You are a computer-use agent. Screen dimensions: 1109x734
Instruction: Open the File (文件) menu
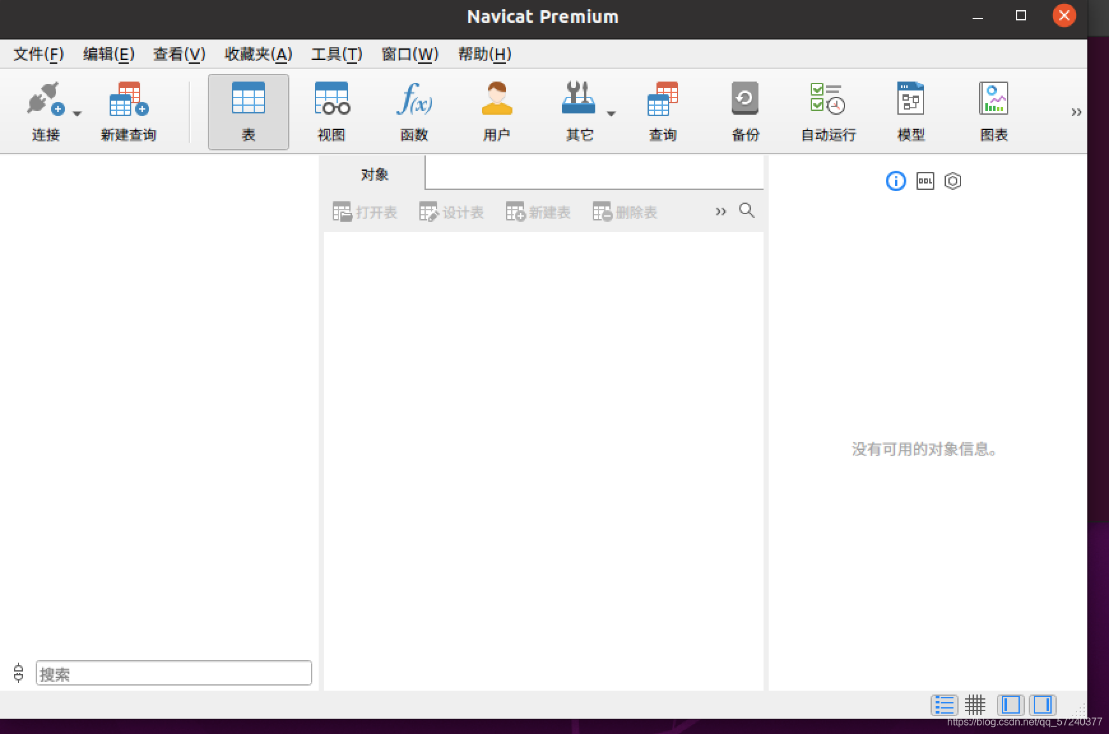(x=39, y=54)
